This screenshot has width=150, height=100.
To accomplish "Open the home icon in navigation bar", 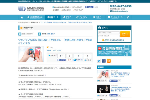I will click(22, 18).
